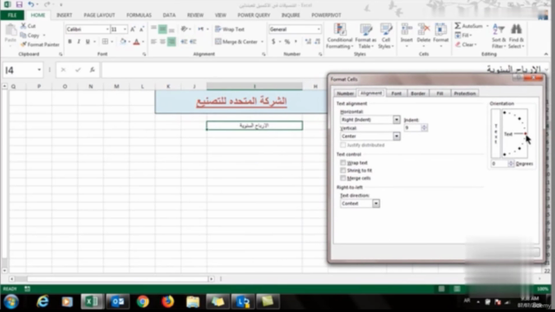Select column header M
Image resolution: width=555 pixels, height=312 pixels.
click(x=116, y=87)
